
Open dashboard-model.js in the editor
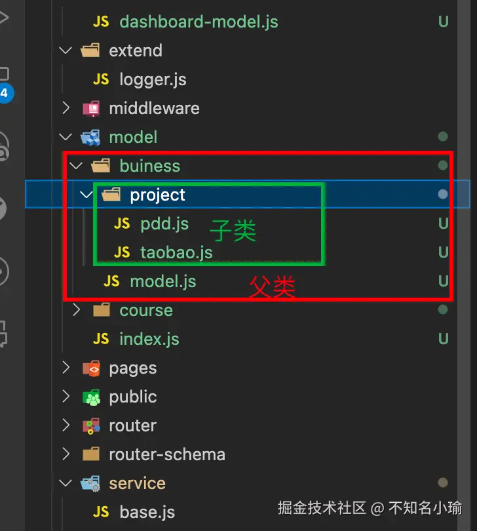click(199, 22)
